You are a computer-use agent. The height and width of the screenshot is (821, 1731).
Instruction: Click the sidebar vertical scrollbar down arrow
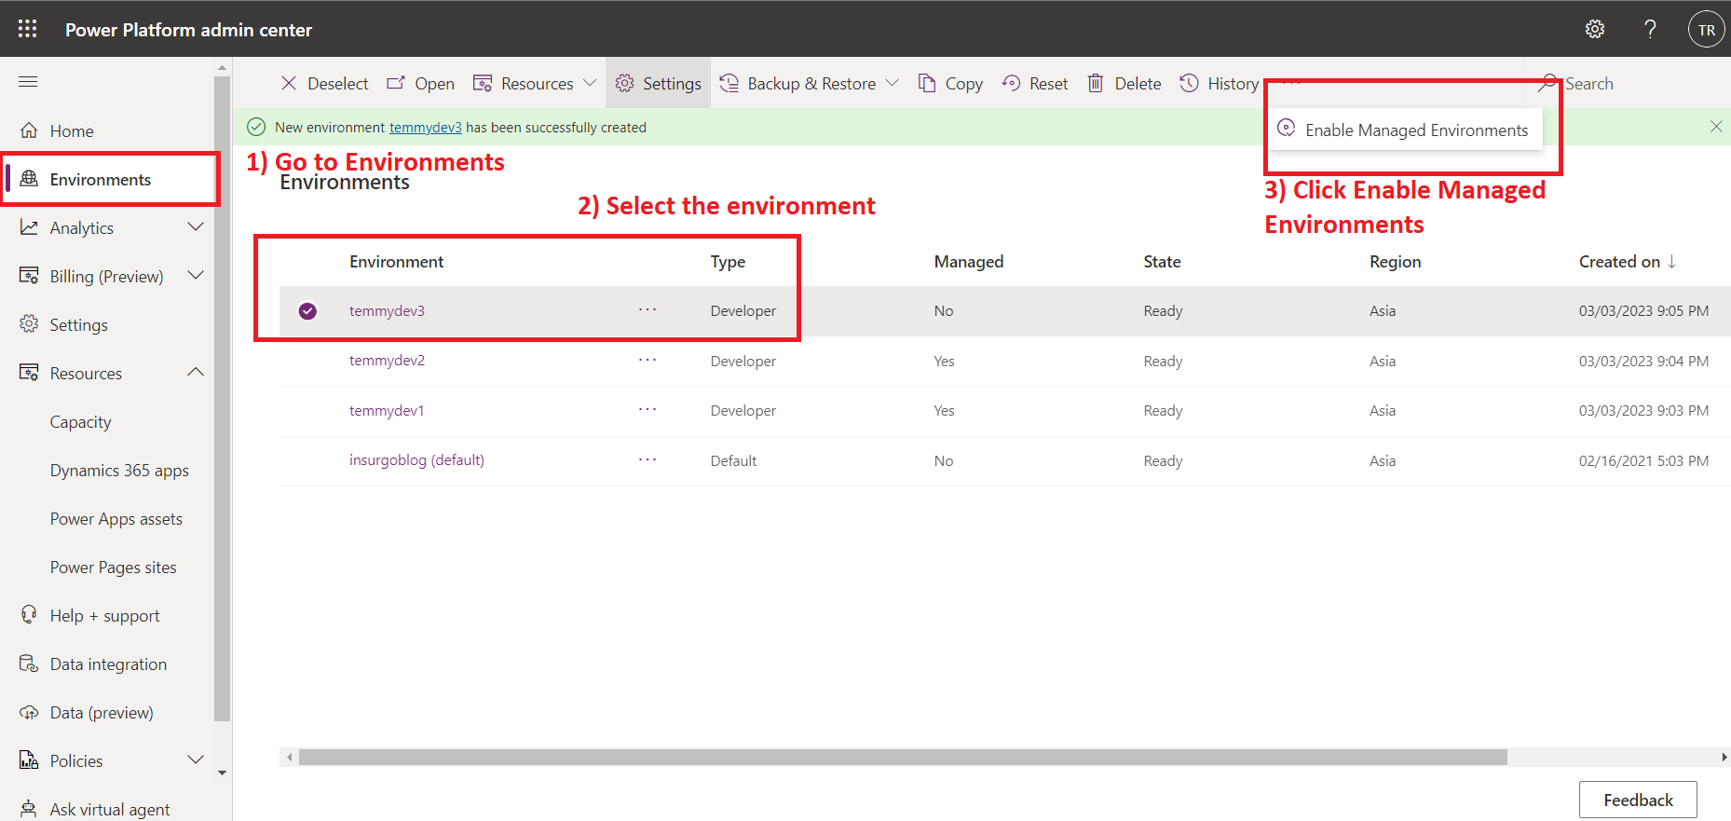click(222, 773)
